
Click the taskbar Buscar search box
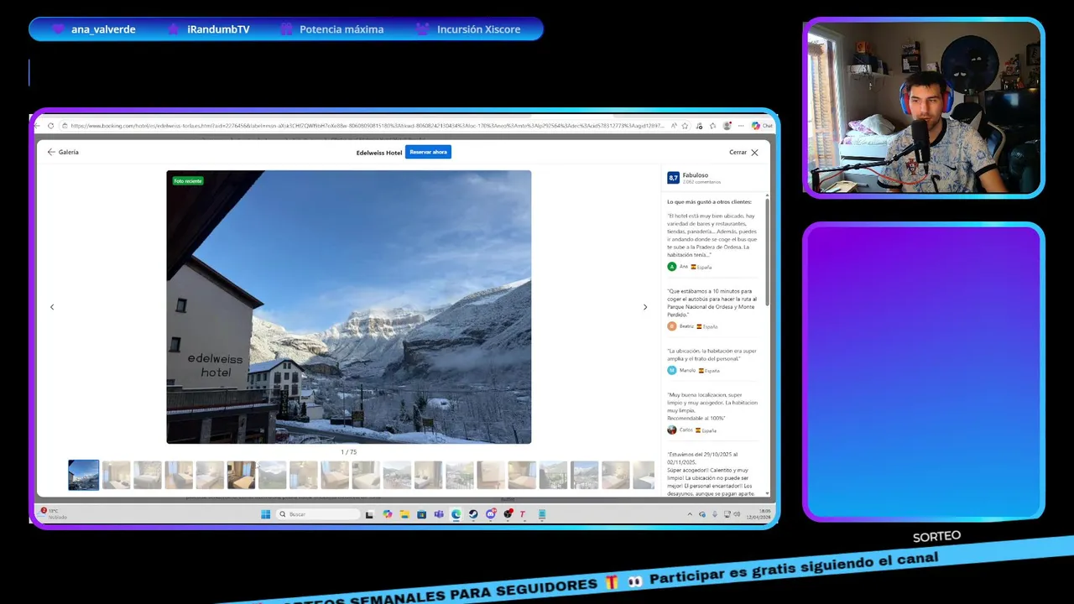point(318,514)
